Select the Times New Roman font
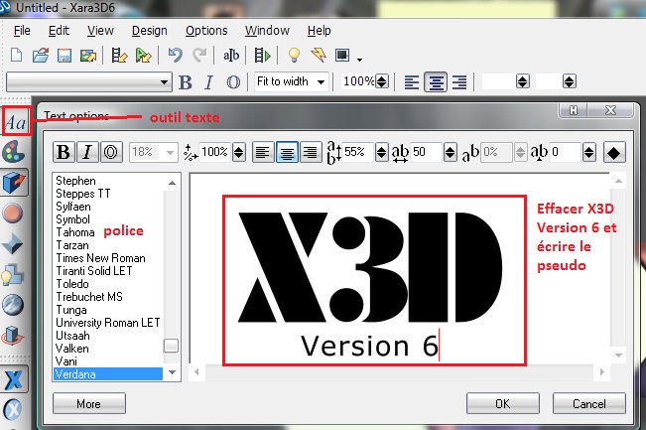Image resolution: width=646 pixels, height=430 pixels. coord(100,258)
